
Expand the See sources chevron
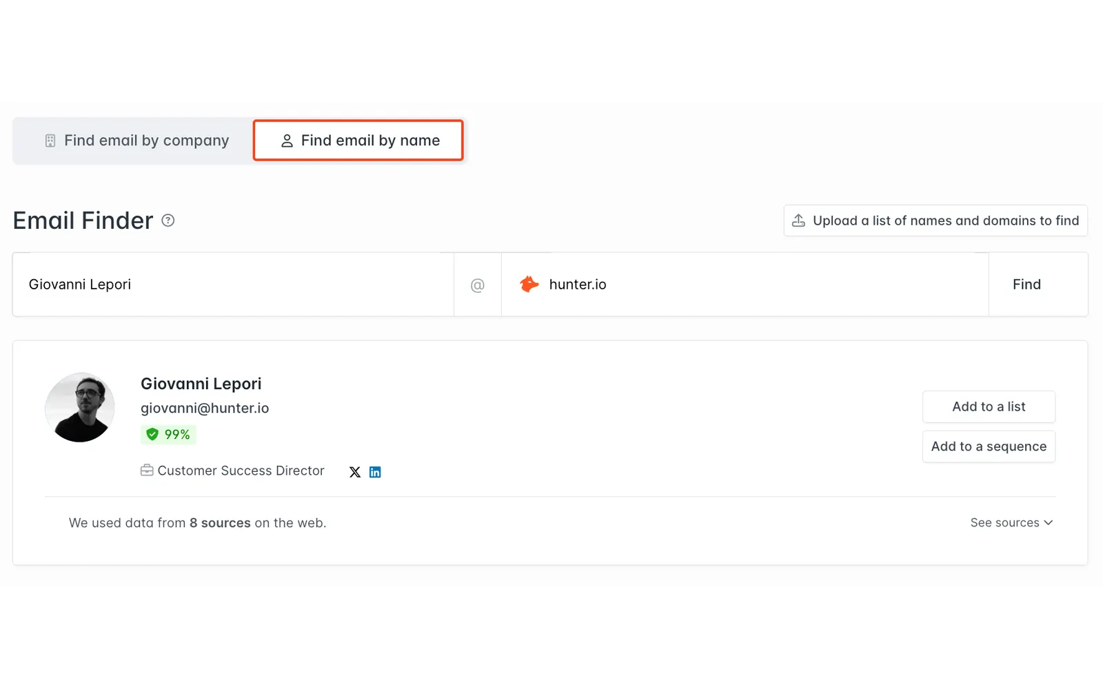click(x=1049, y=523)
